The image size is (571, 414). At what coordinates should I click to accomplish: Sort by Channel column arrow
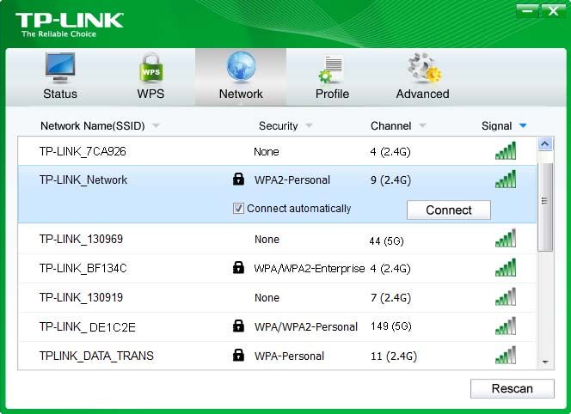tap(422, 125)
